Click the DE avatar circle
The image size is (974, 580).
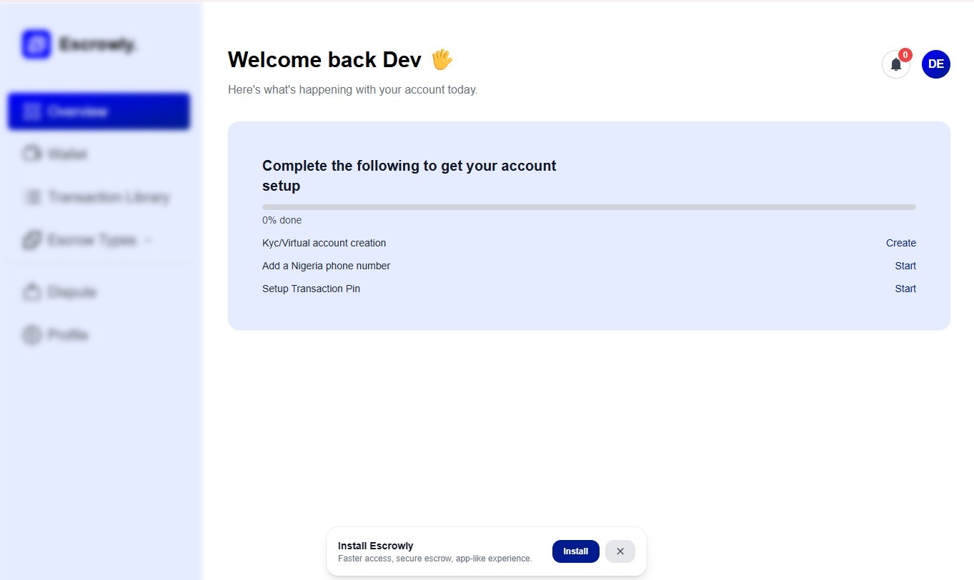point(935,64)
